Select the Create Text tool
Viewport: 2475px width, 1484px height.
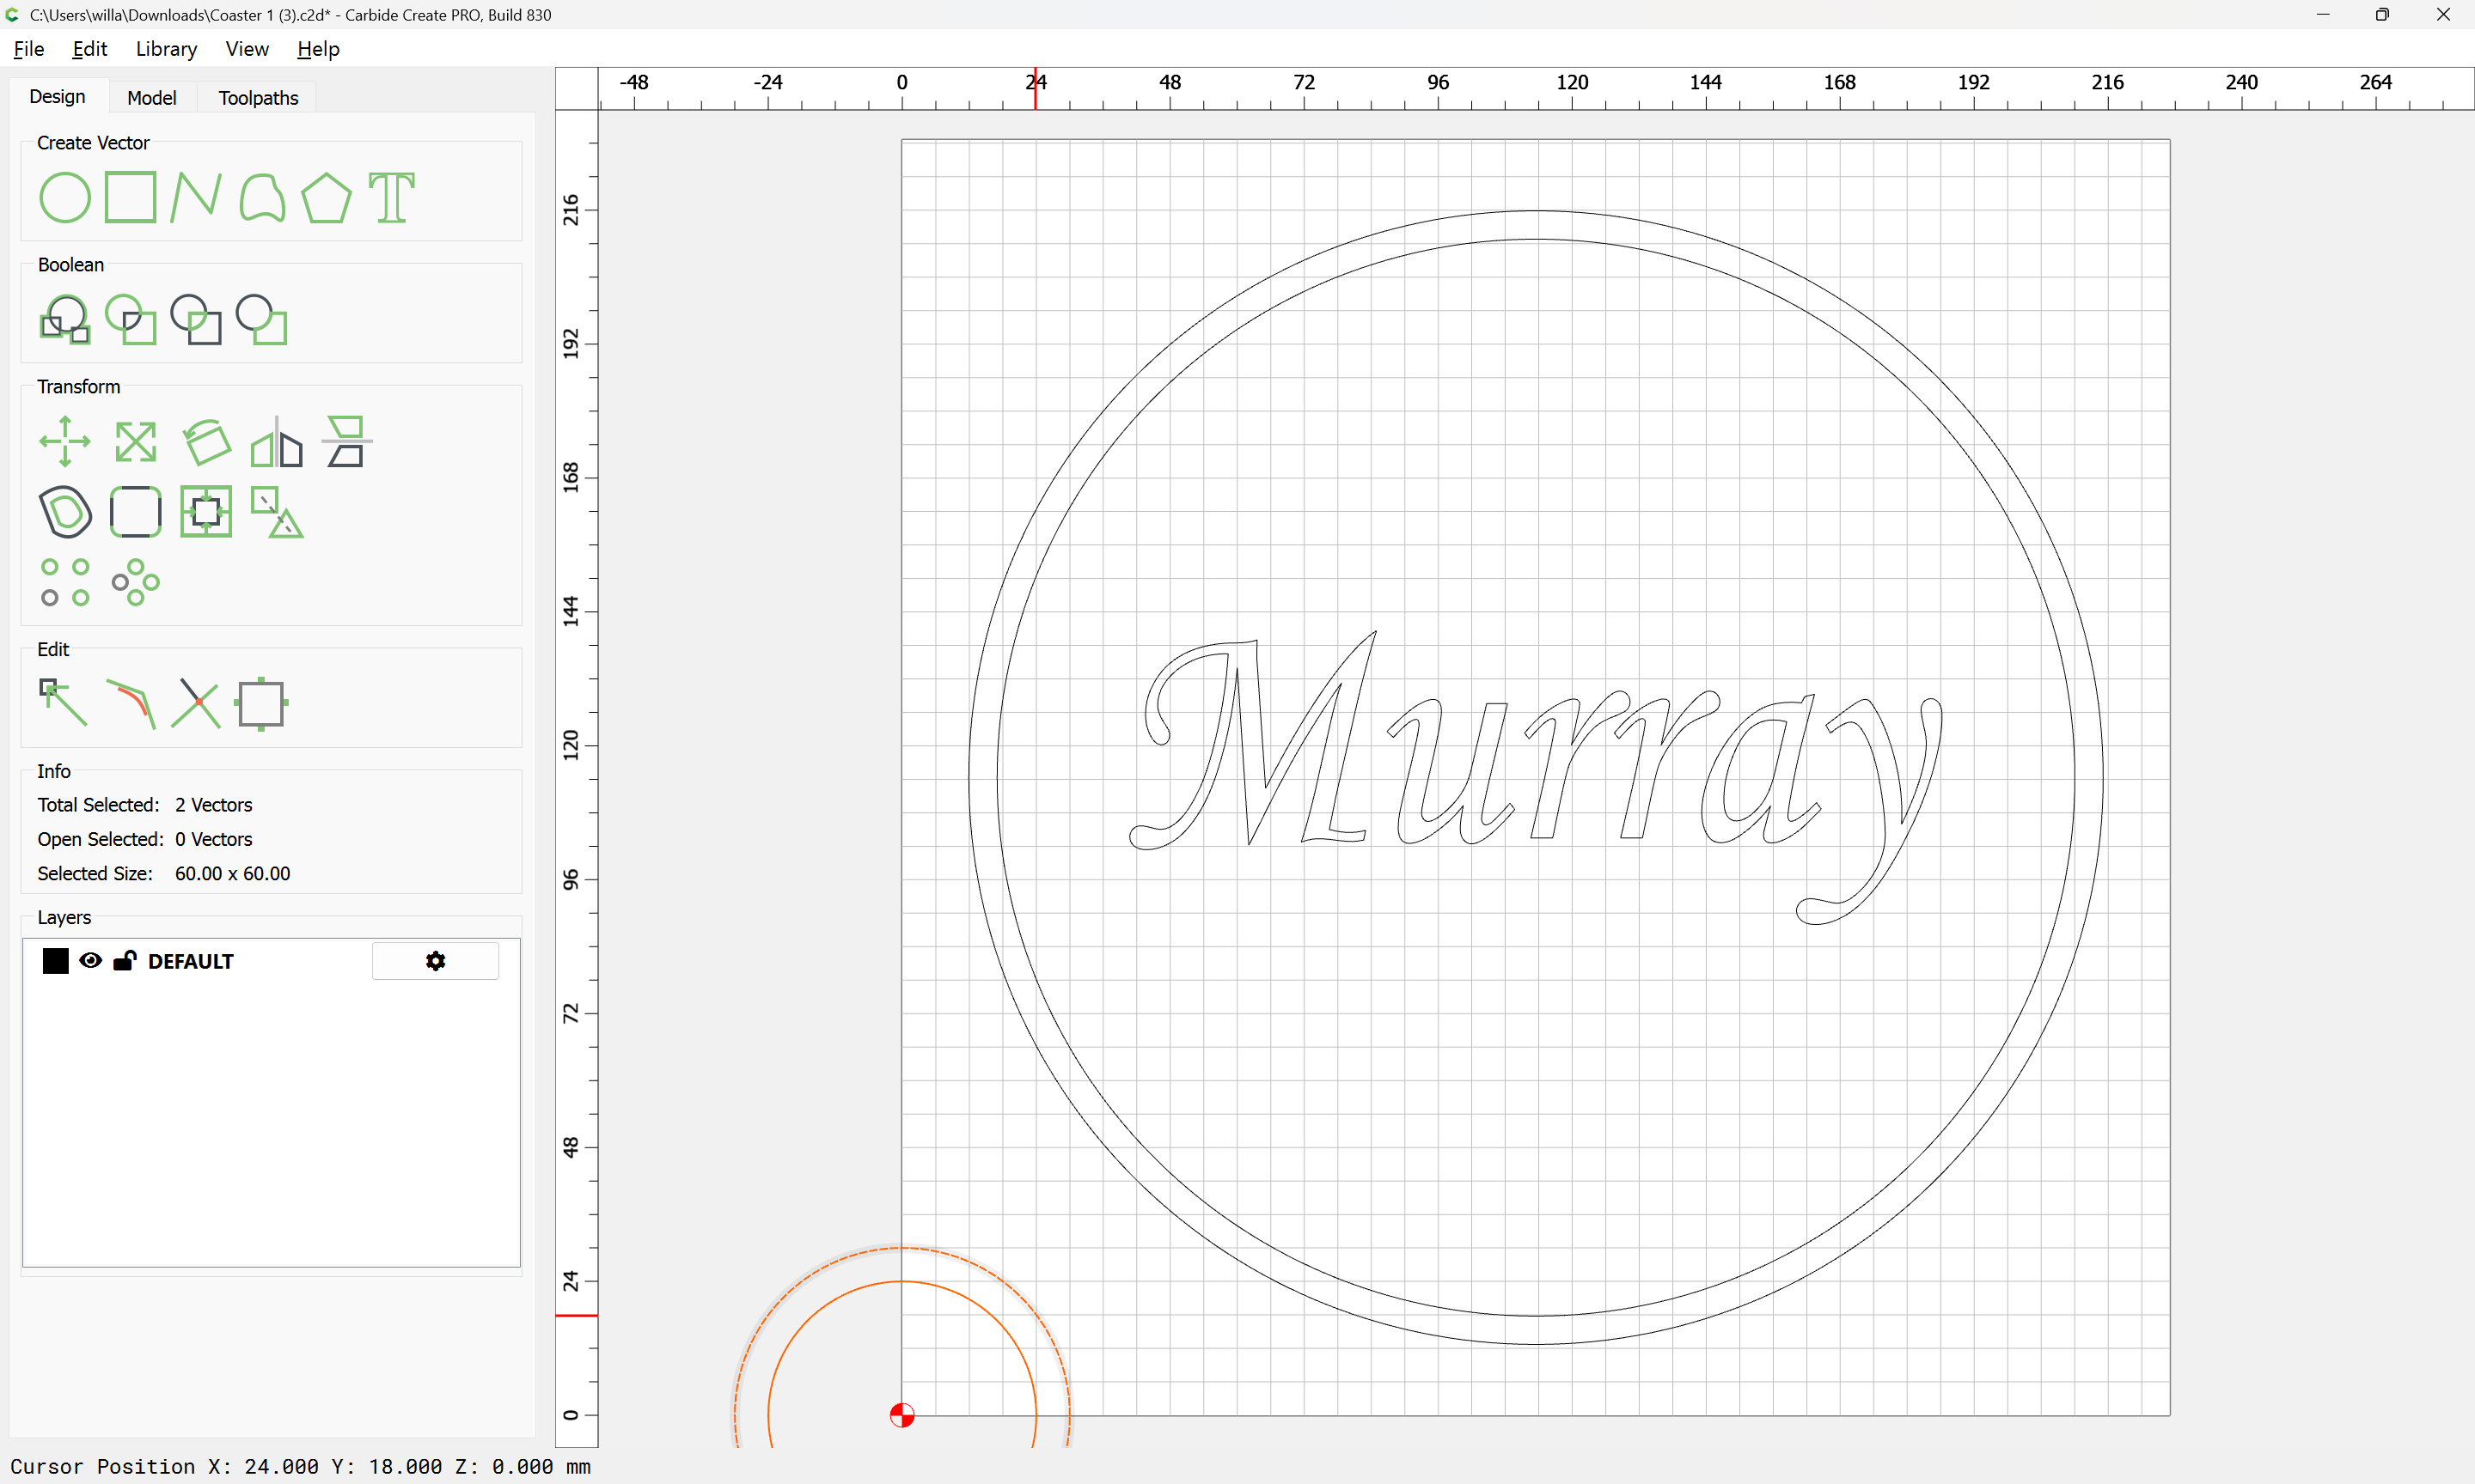pyautogui.click(x=391, y=197)
